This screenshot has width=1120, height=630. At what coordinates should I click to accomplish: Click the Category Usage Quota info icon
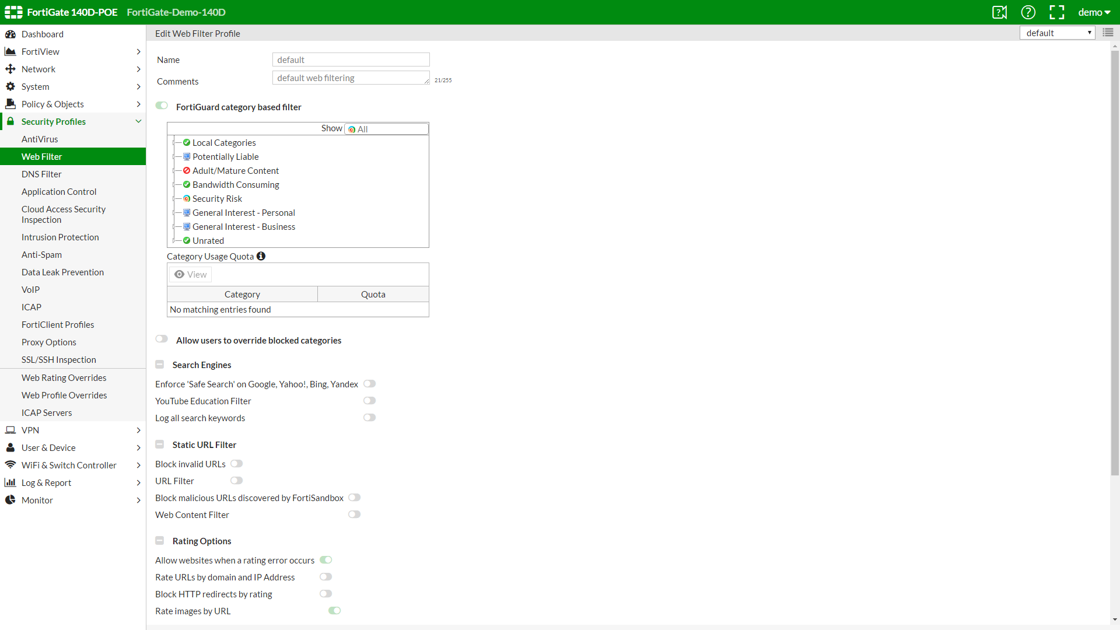point(261,256)
